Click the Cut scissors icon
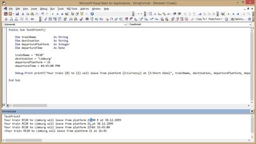This screenshot has width=256, height=144. tap(23, 14)
